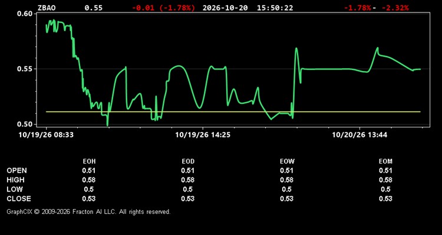Image resolution: width=442 pixels, height=235 pixels.
Task: Click the EOH close value 0.53
Action: pyautogui.click(x=89, y=199)
